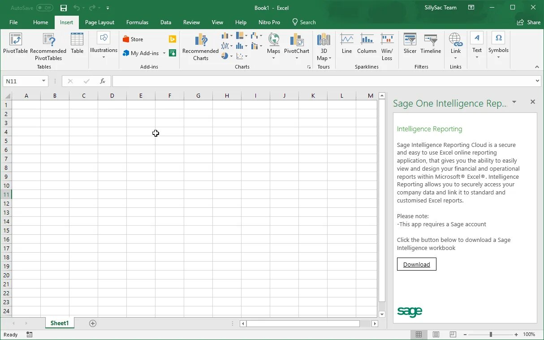The image size is (544, 340).
Task: Insert a scatter or bubble chart
Action: (x=242, y=56)
